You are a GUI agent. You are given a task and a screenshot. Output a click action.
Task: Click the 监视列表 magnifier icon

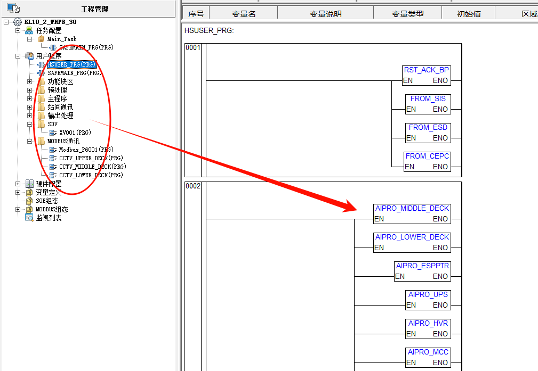(x=29, y=218)
